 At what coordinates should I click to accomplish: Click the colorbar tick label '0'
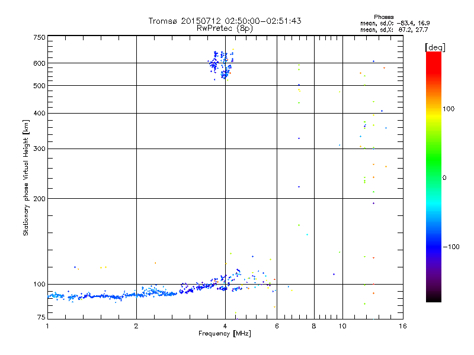[x=444, y=178]
